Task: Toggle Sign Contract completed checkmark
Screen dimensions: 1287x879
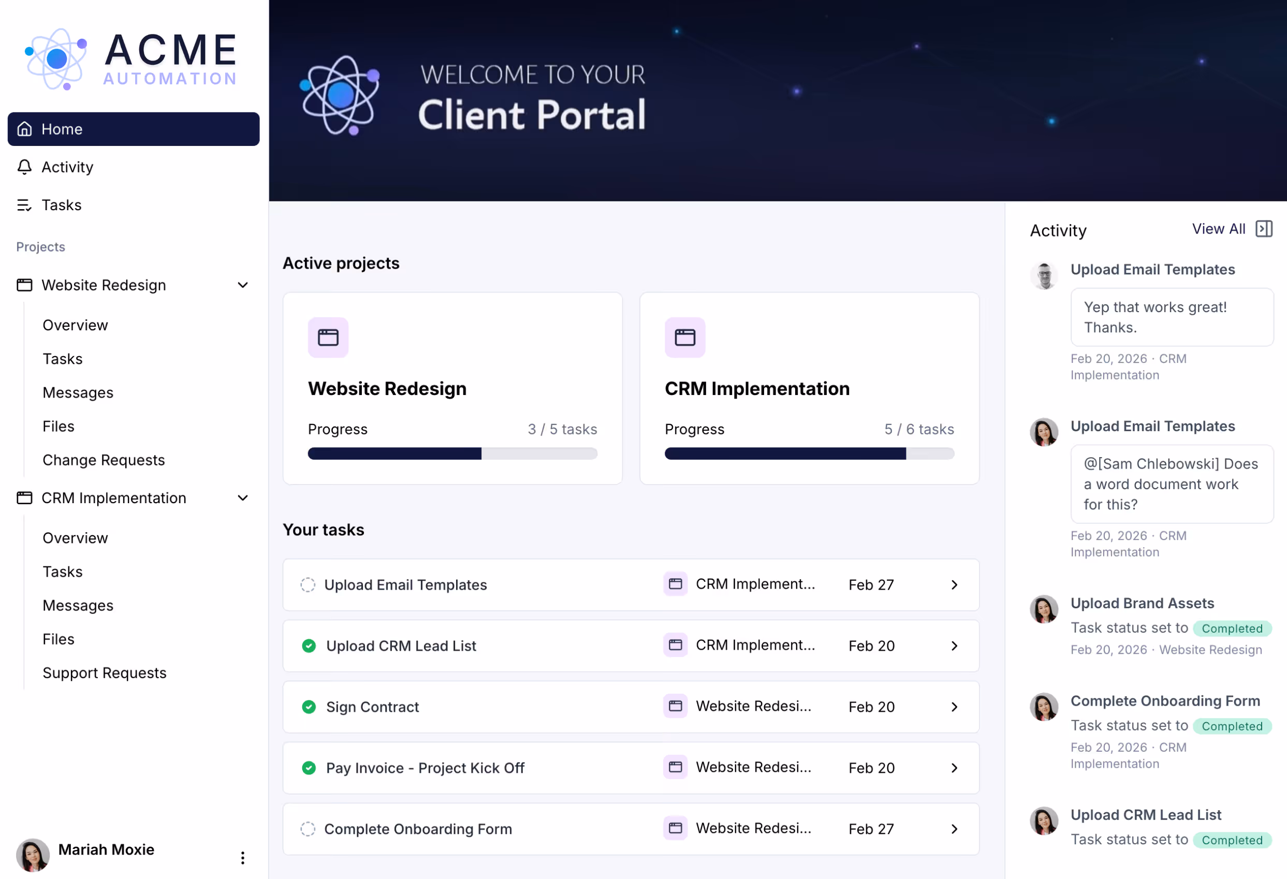Action: click(309, 707)
